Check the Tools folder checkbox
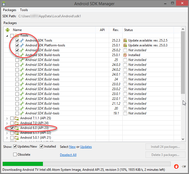The height and width of the screenshot is (174, 189). click(x=12, y=36)
